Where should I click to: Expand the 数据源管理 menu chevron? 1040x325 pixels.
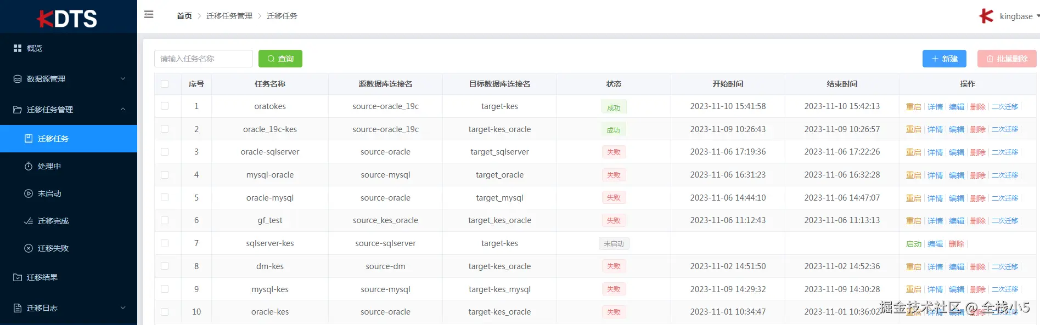coord(123,78)
